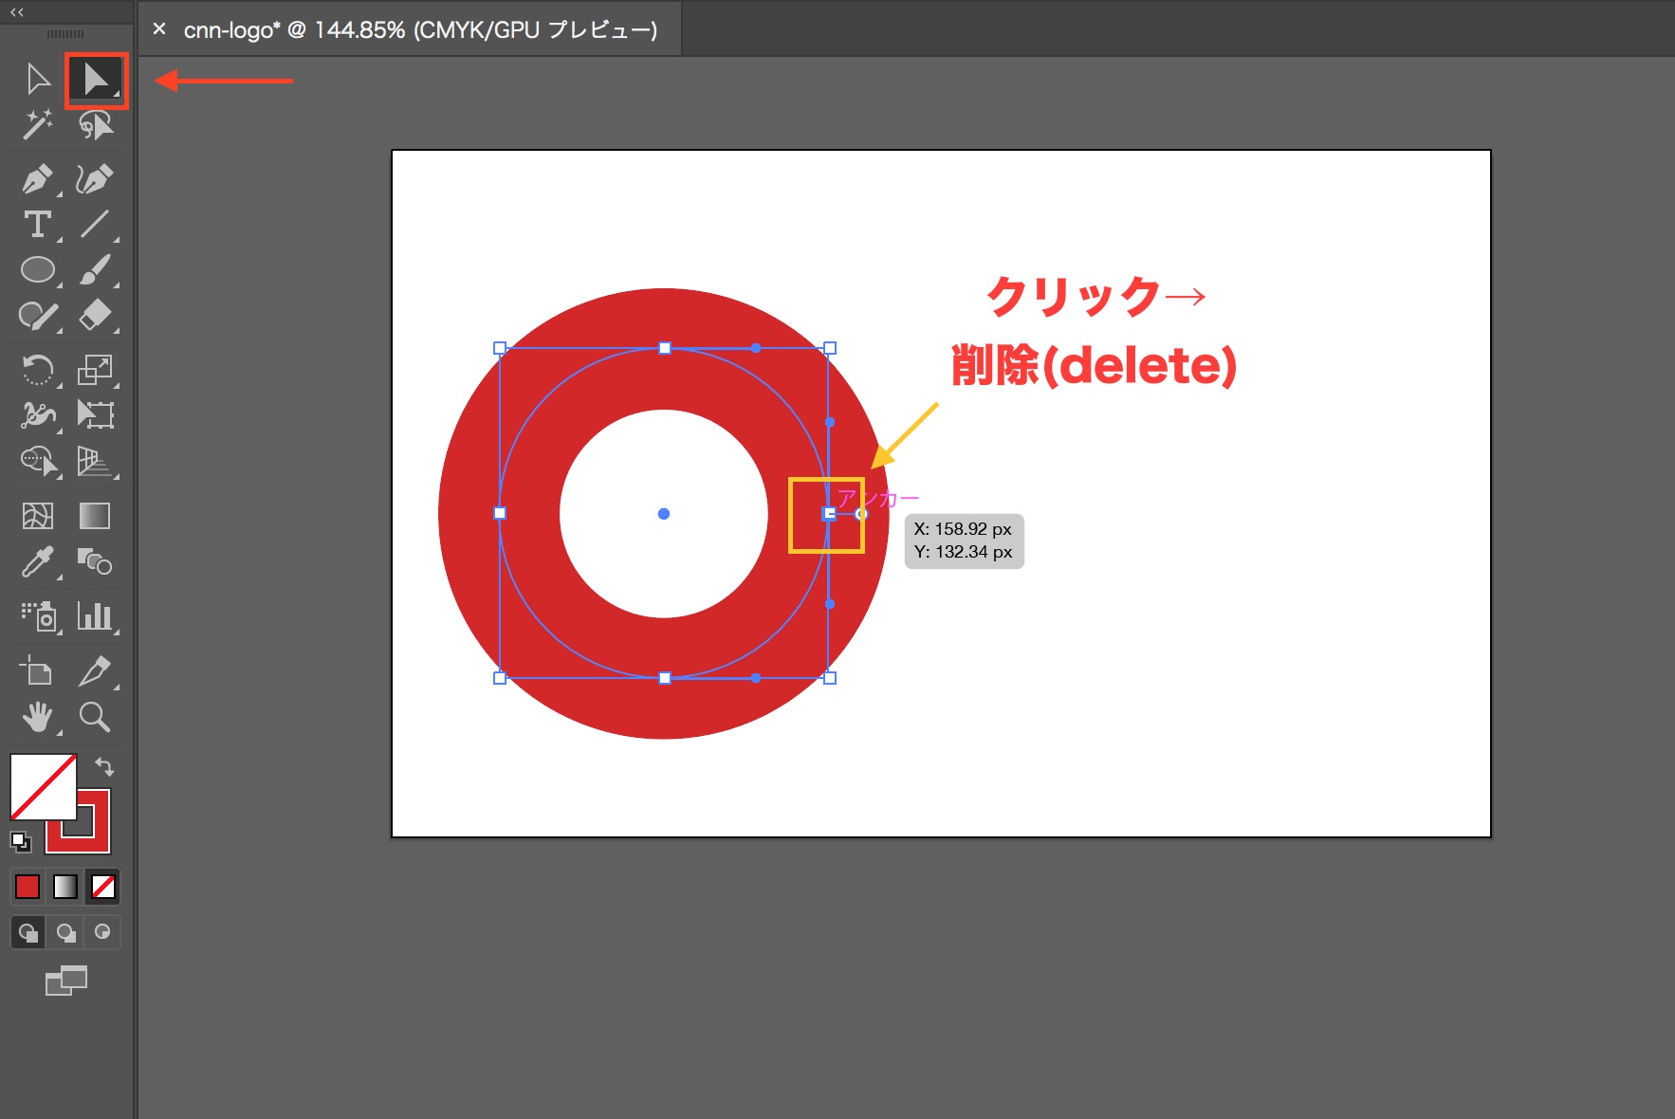Reset to default fill and stroke
The width and height of the screenshot is (1675, 1119).
(x=20, y=842)
